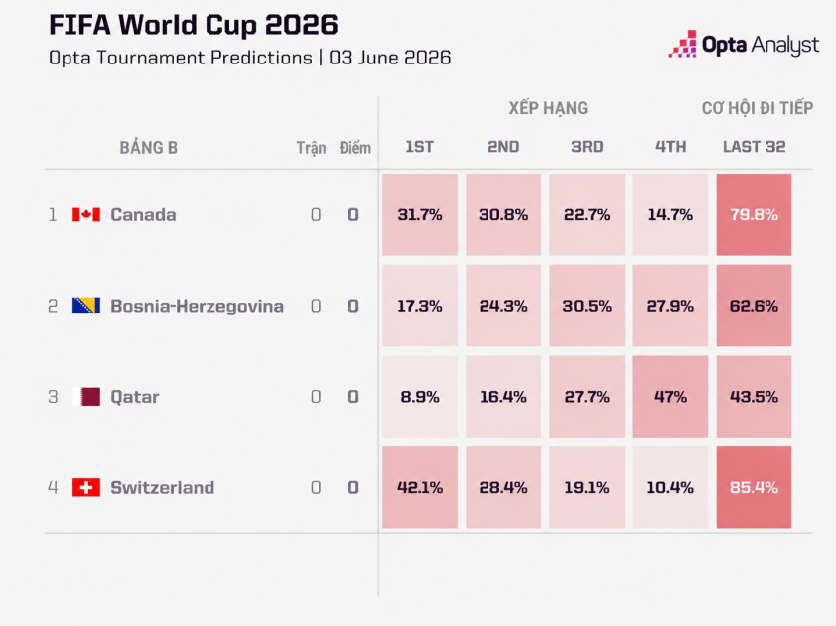Click the Qatar team name

[x=134, y=397]
